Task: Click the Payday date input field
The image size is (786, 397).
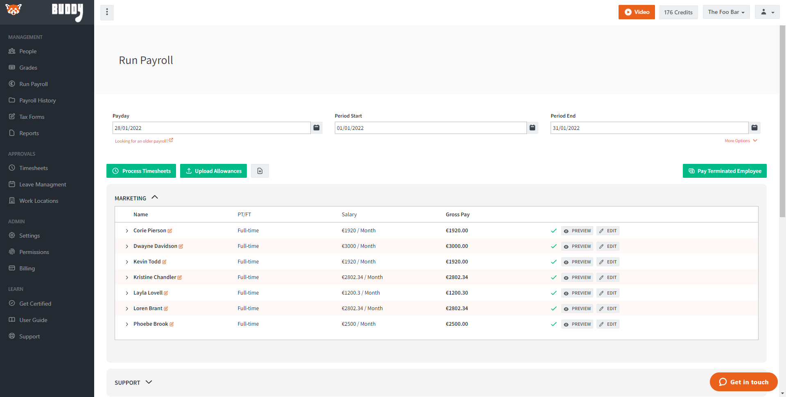Action: tap(211, 128)
